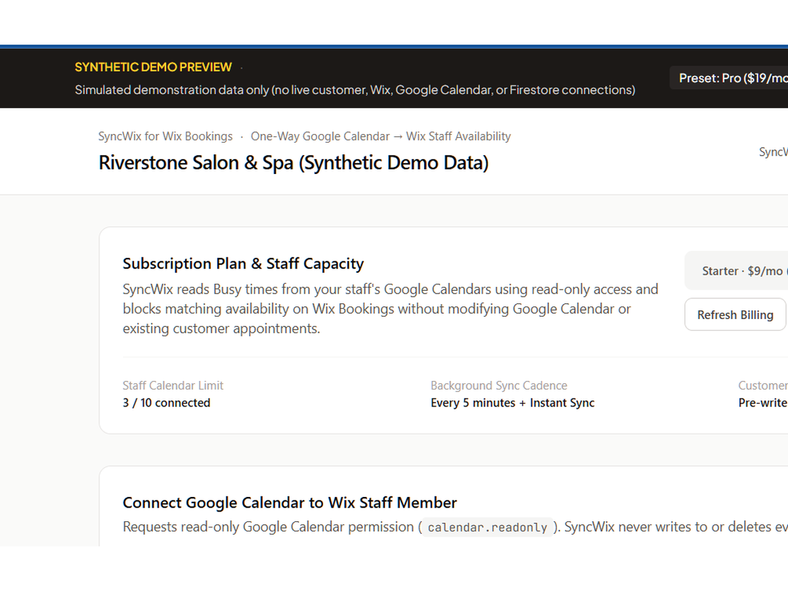Click 'One-Way Google Calendar → Wix Staff Availability'
788x591 pixels.
(381, 137)
